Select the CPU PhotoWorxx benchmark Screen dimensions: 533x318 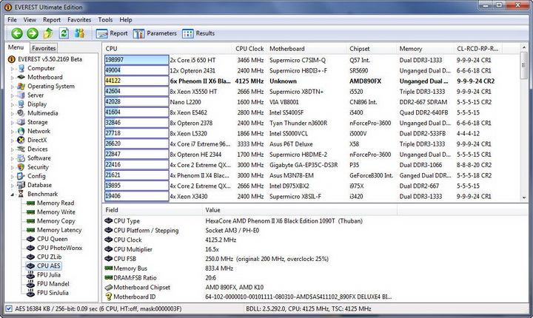click(x=54, y=248)
